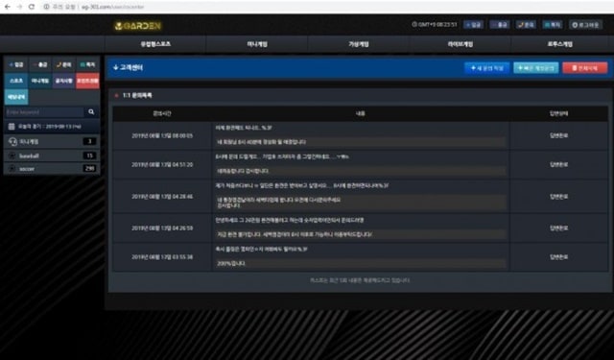The width and height of the screenshot is (614, 360).
Task: Open the 문의 phone button in top header
Action: [x=526, y=25]
